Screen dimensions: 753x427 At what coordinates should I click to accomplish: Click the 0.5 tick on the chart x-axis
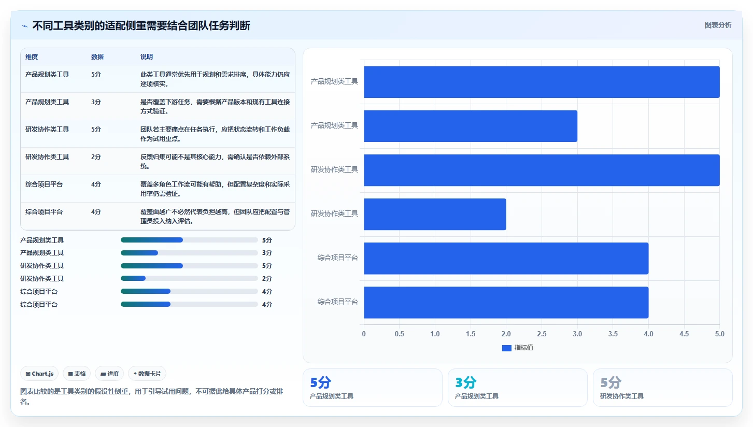[x=400, y=334]
